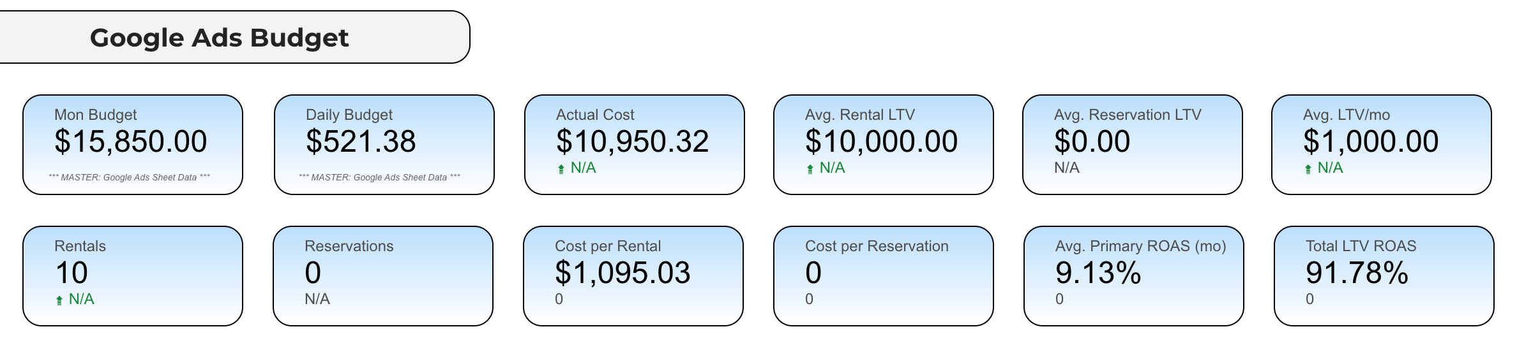
Task: Click the MASTER note under Daily Budget
Action: click(380, 177)
